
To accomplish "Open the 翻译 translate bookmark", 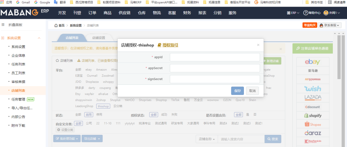I will coord(60,3).
